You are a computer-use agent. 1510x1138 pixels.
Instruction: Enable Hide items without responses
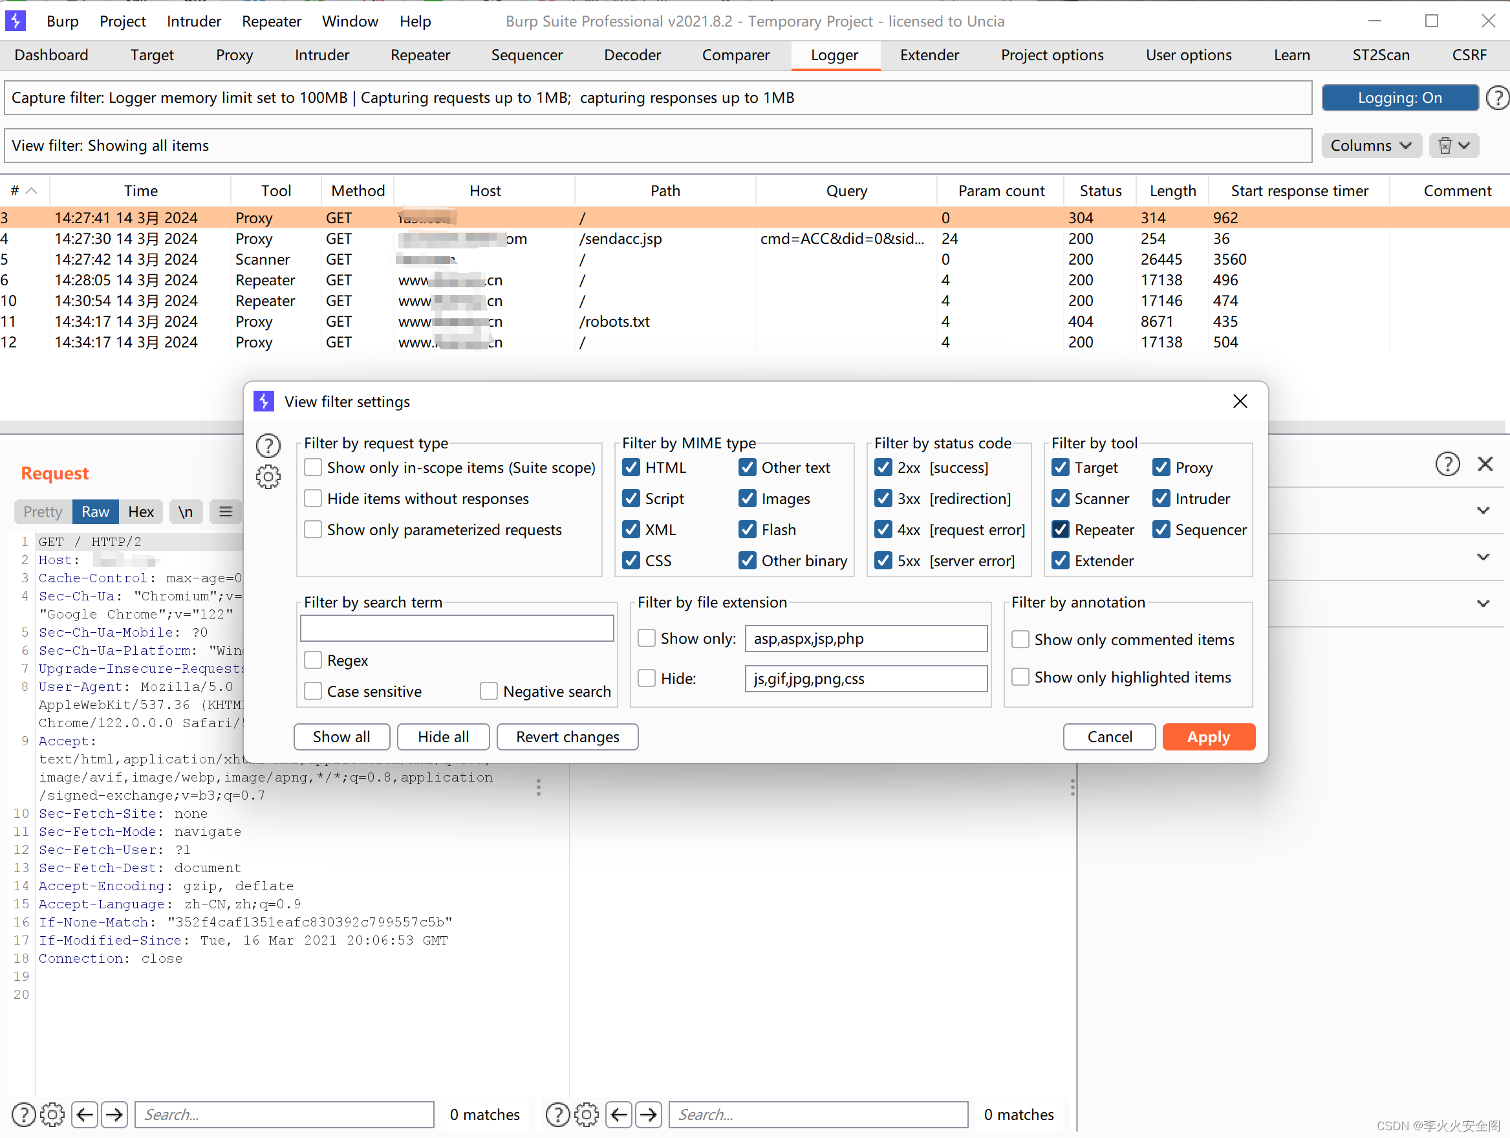pos(312,499)
